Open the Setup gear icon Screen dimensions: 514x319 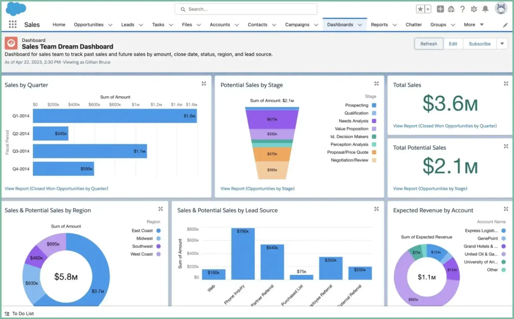[x=474, y=9]
